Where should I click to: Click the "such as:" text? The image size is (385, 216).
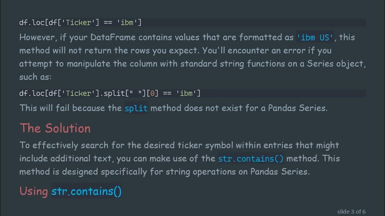point(35,77)
